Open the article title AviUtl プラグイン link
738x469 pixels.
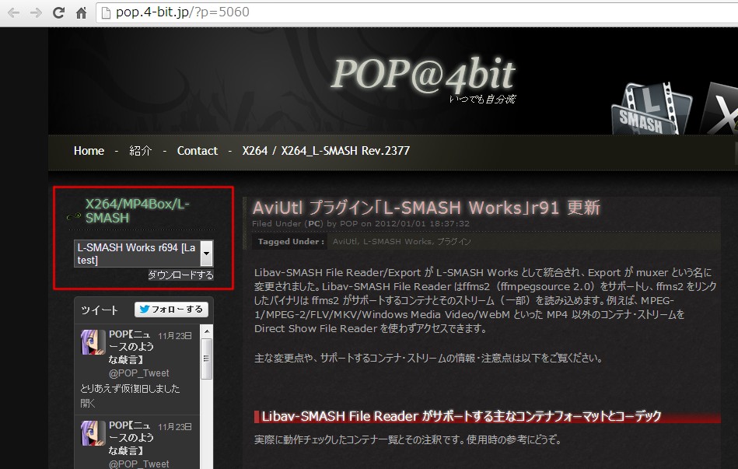[x=426, y=208]
